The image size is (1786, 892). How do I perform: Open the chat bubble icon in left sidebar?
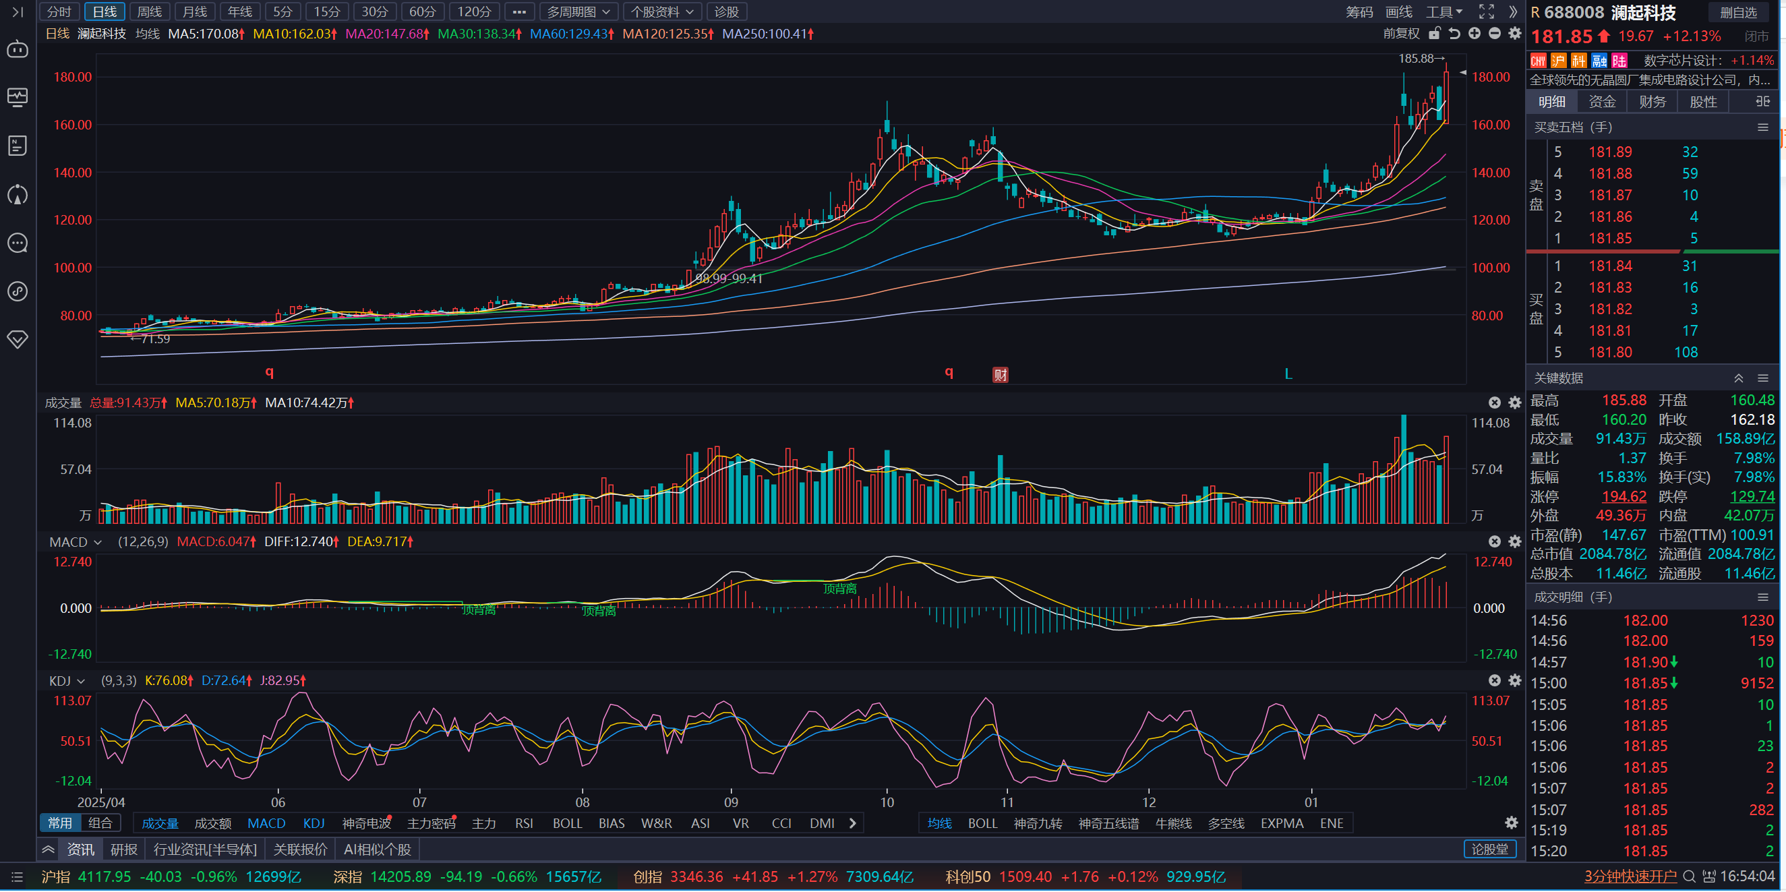point(18,243)
